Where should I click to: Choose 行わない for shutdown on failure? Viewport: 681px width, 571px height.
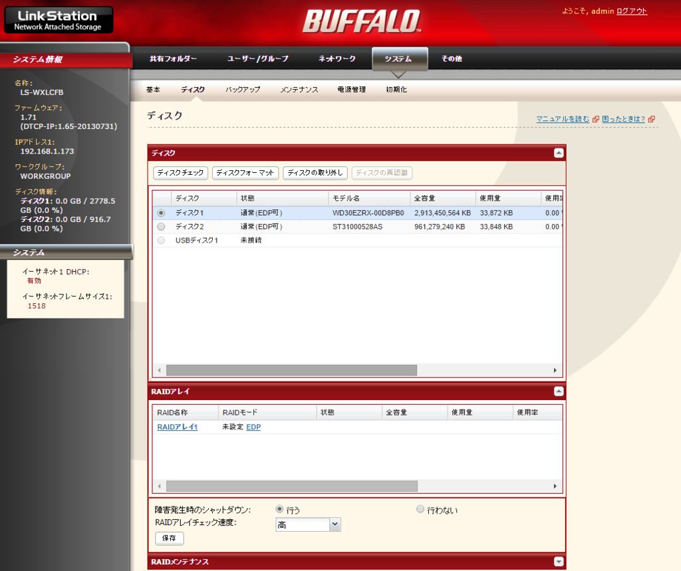click(x=420, y=509)
